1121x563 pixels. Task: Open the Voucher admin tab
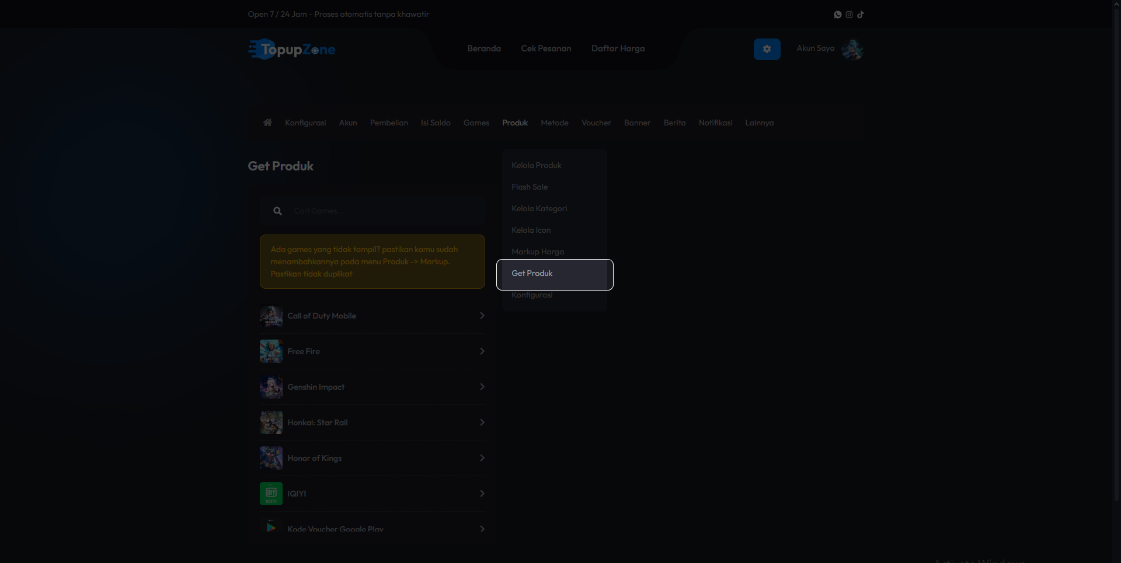point(596,123)
